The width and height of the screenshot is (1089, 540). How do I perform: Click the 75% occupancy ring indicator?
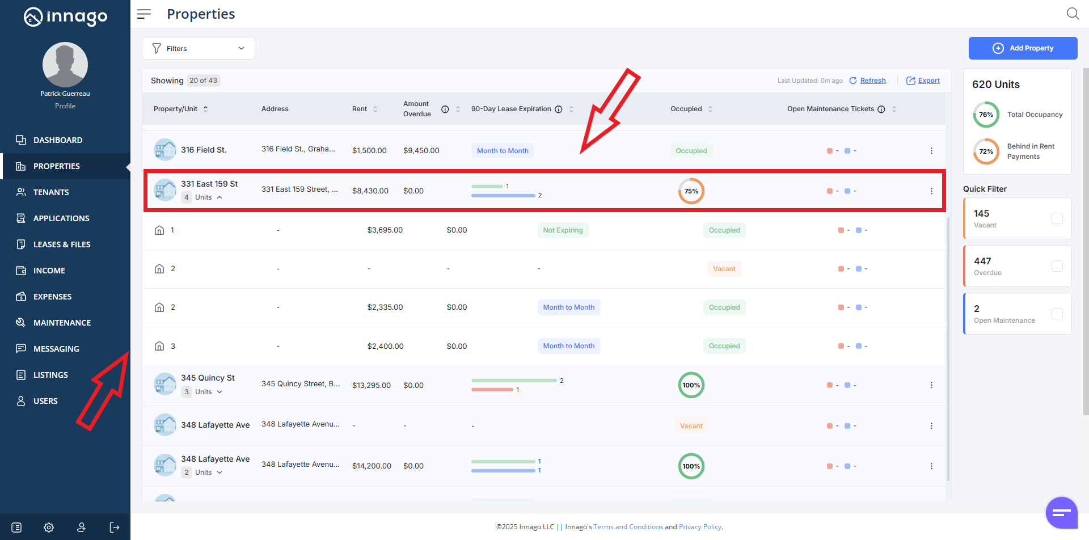pyautogui.click(x=691, y=191)
